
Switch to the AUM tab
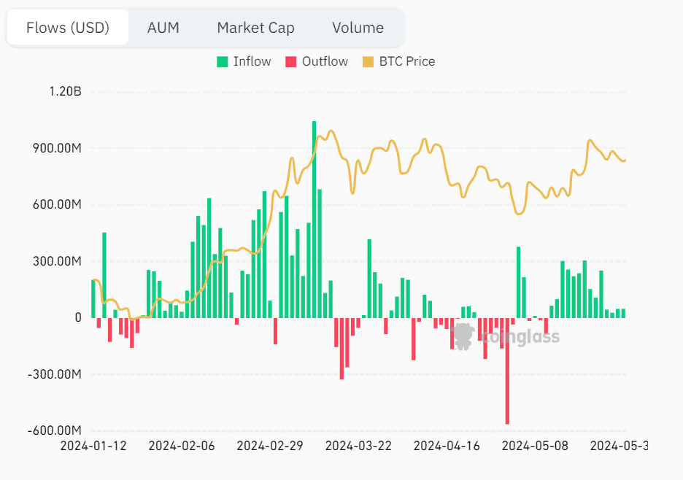(163, 28)
